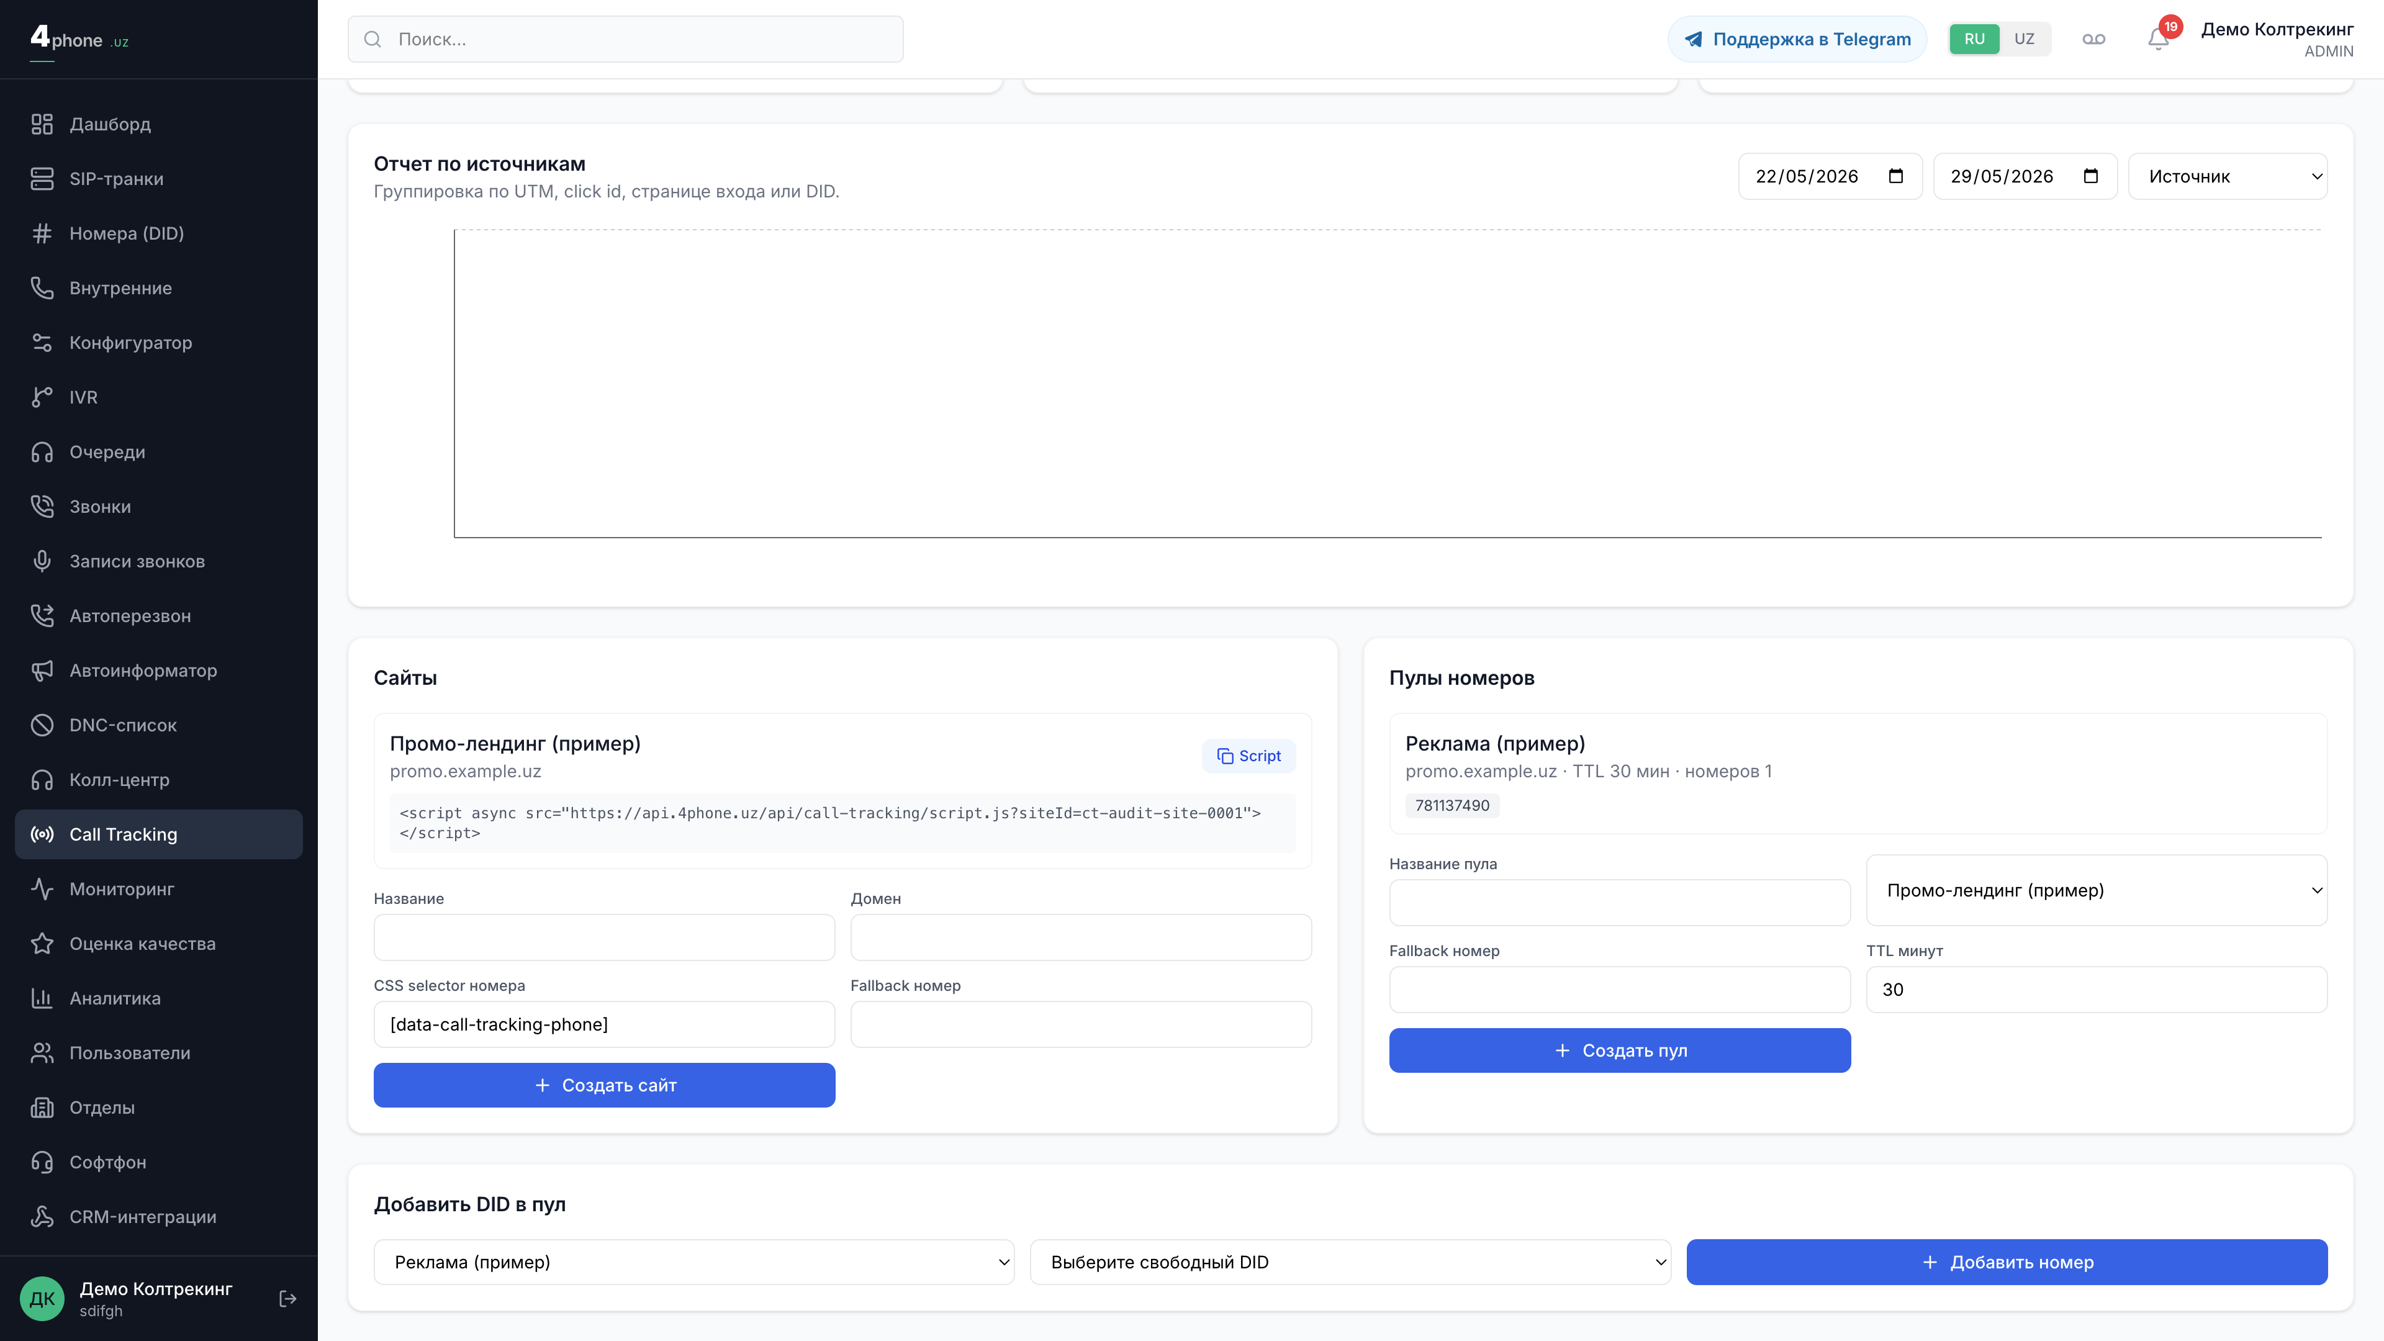Click the Автоперезвон callback icon
2384x1341 pixels.
[x=42, y=615]
